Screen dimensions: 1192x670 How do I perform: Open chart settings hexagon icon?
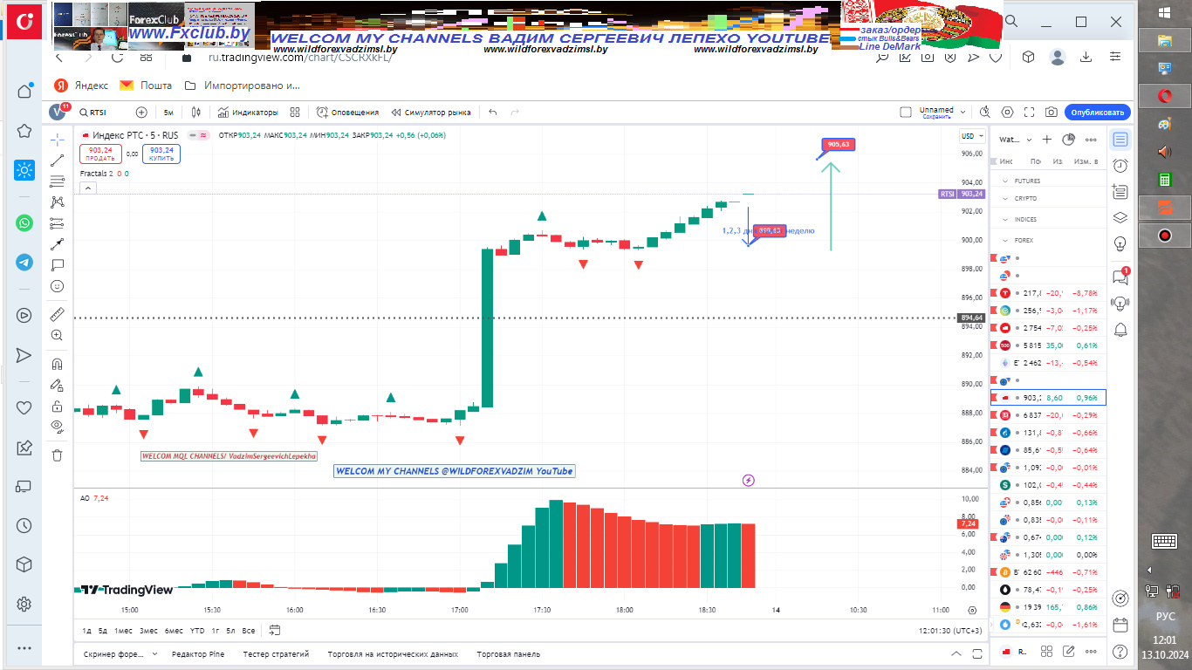coord(1008,113)
